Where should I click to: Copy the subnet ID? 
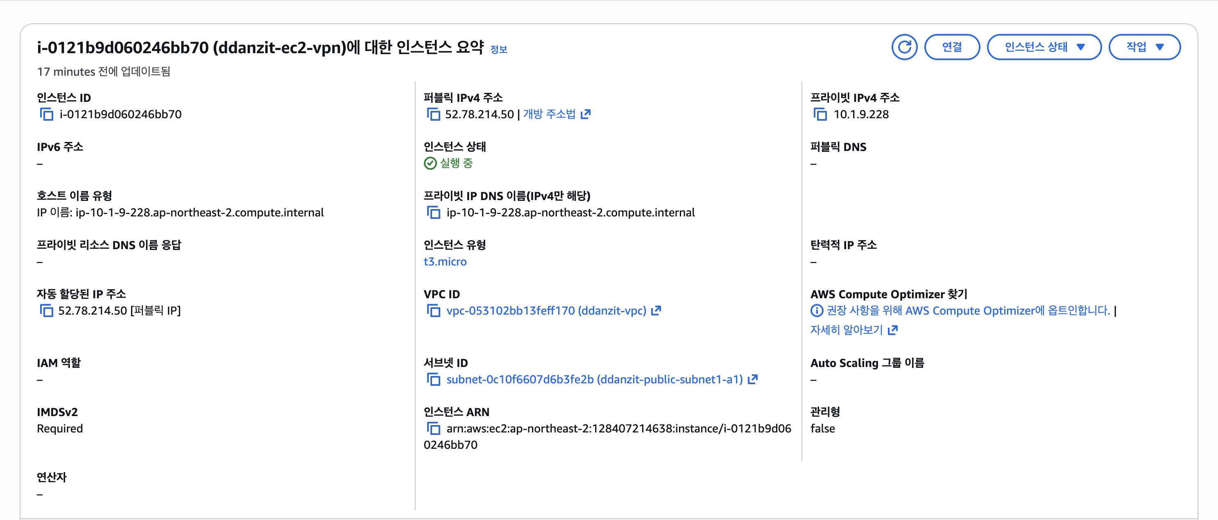(x=434, y=379)
